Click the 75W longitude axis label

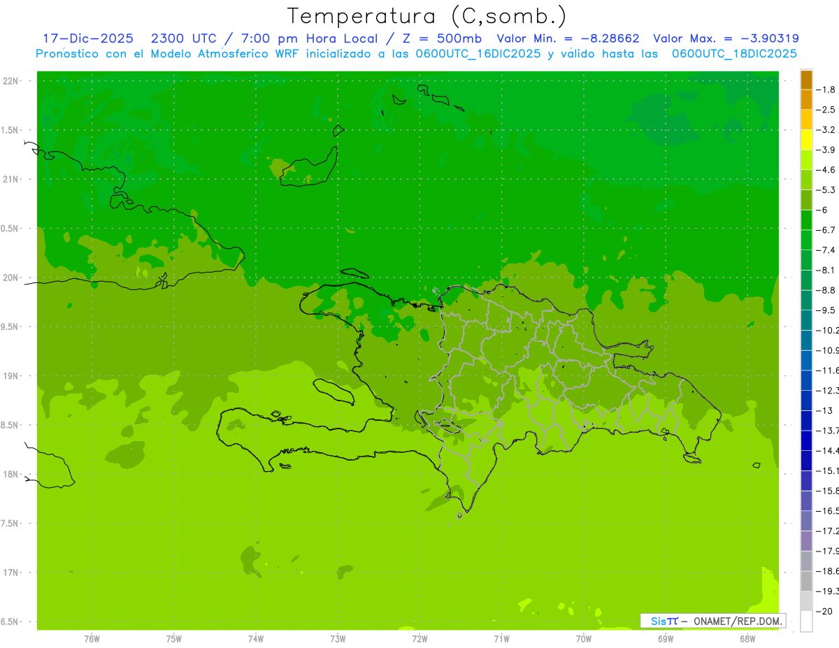(x=174, y=638)
